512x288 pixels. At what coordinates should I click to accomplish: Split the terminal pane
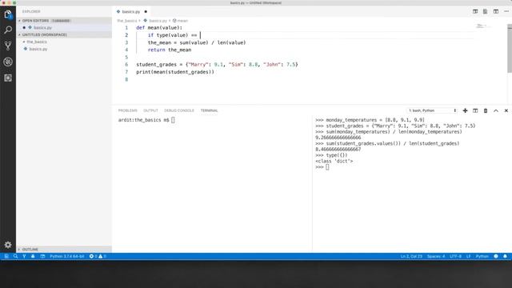475,110
